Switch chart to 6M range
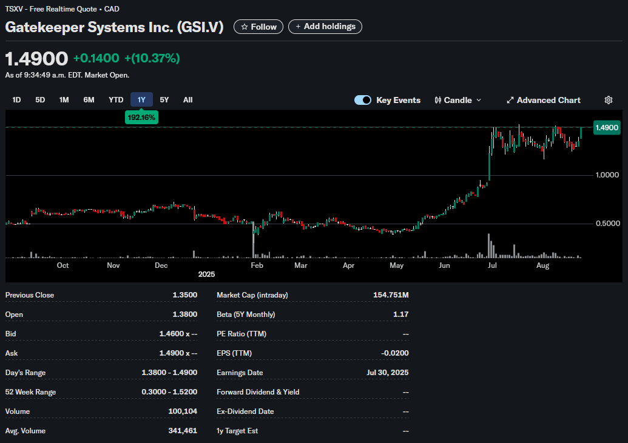628x443 pixels. click(x=89, y=100)
